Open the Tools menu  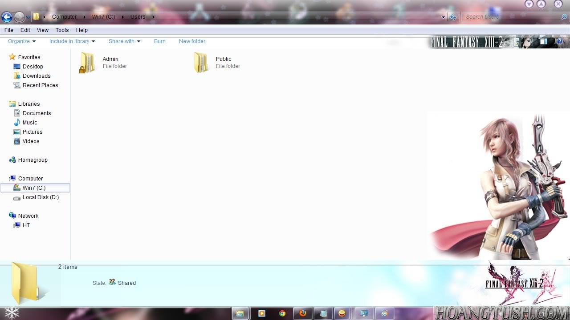point(62,30)
